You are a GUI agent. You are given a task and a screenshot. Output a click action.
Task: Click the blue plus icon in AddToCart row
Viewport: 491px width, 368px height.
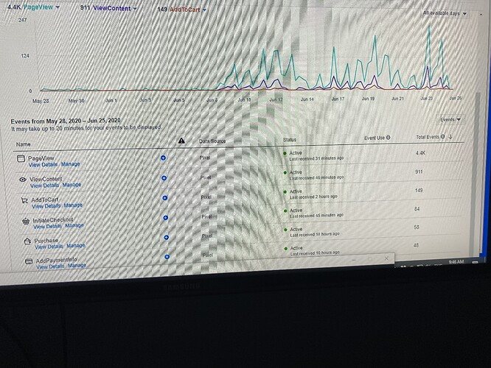click(x=165, y=198)
